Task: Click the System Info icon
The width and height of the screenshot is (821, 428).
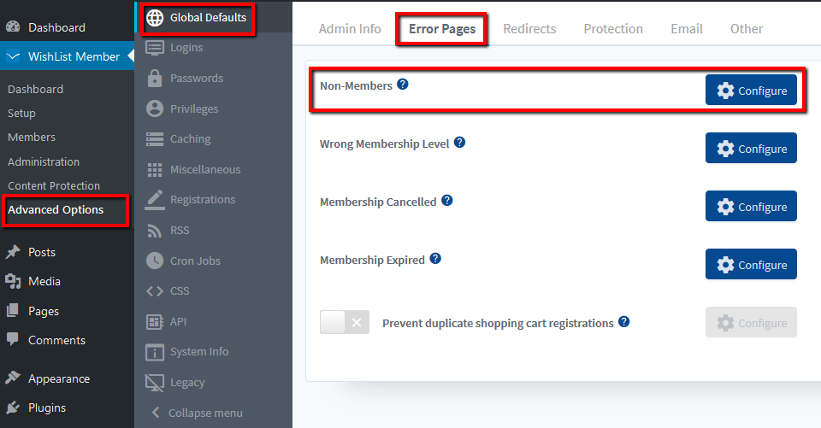Action: pos(155,352)
